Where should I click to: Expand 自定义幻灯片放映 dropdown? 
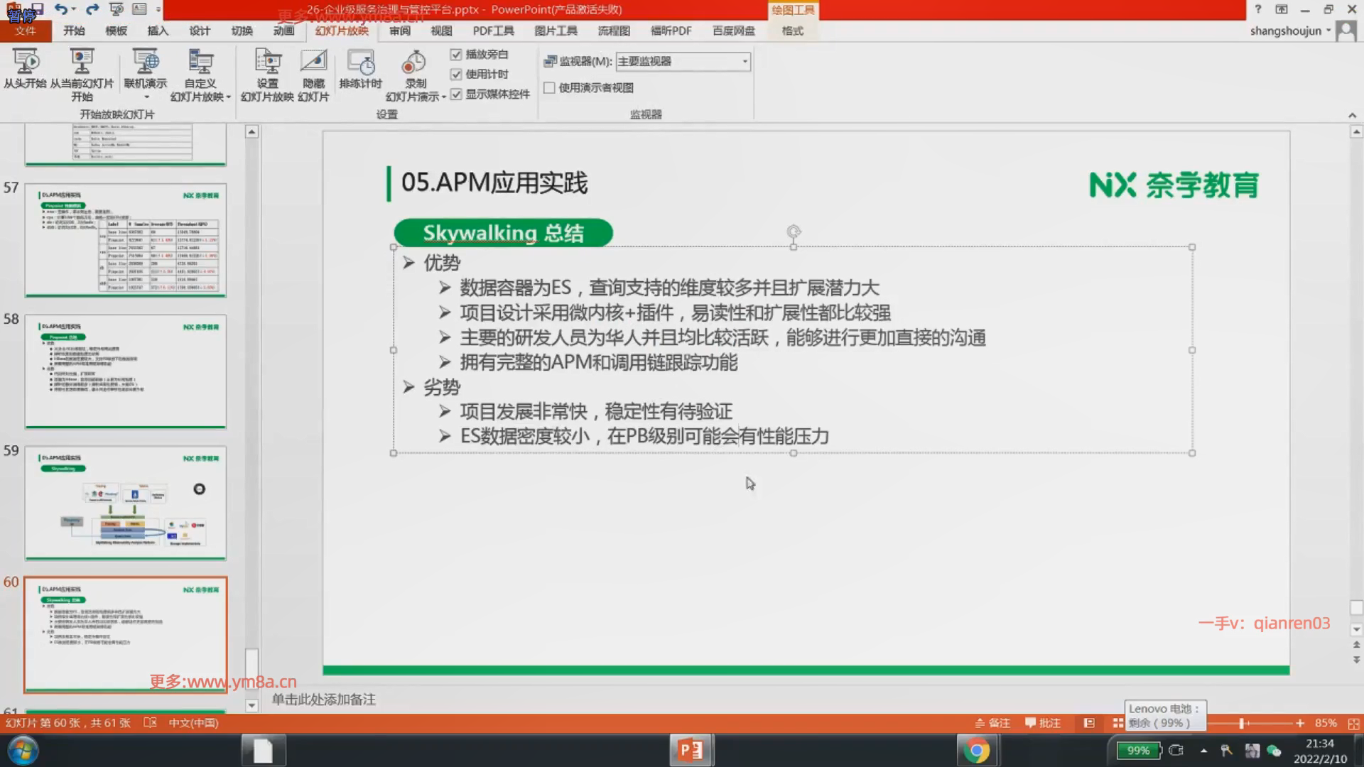228,97
